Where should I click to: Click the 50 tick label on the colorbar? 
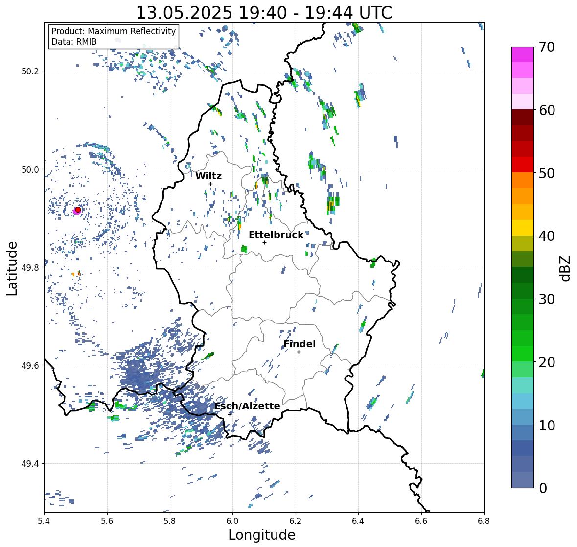[x=547, y=173]
